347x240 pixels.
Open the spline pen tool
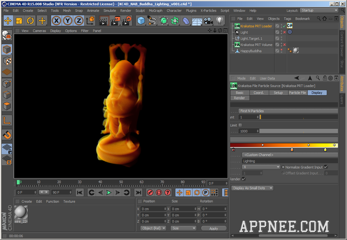click(x=152, y=21)
